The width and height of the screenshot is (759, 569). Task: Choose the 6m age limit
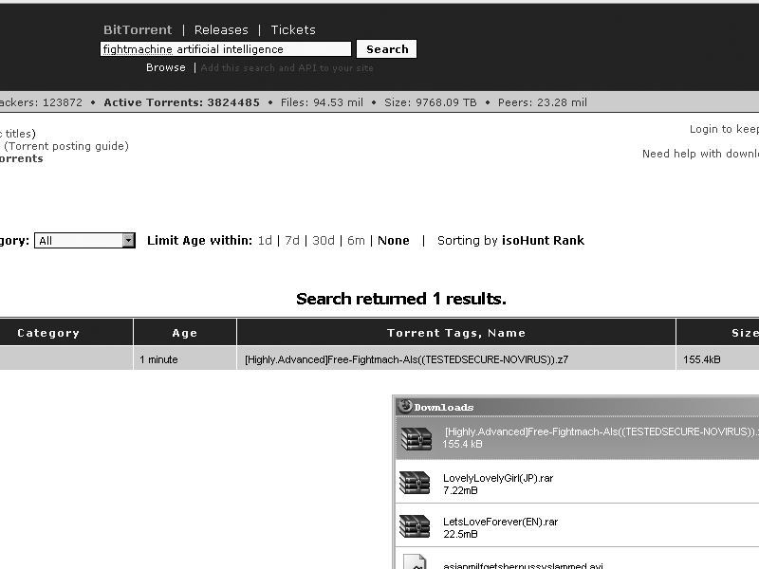pos(356,241)
